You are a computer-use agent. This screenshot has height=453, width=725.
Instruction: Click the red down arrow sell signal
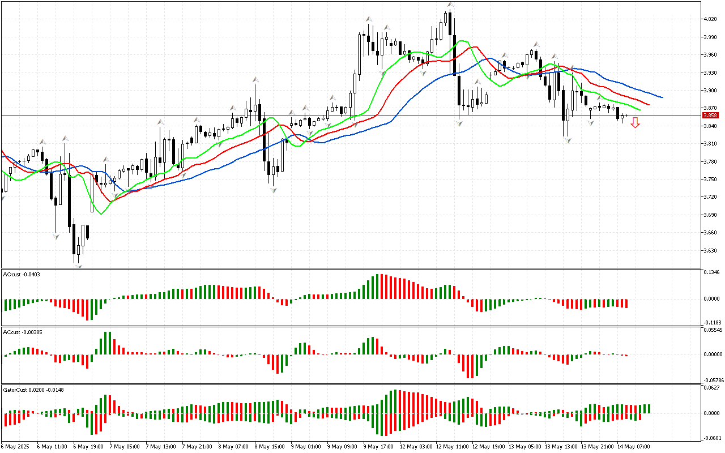click(636, 122)
